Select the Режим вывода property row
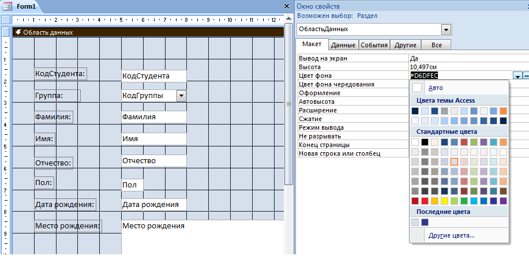The image size is (529, 256). click(x=353, y=128)
